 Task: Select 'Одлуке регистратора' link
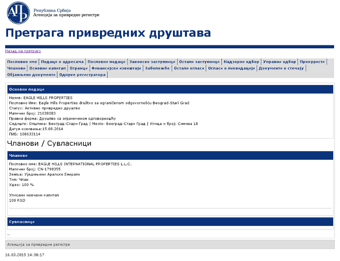coord(82,75)
